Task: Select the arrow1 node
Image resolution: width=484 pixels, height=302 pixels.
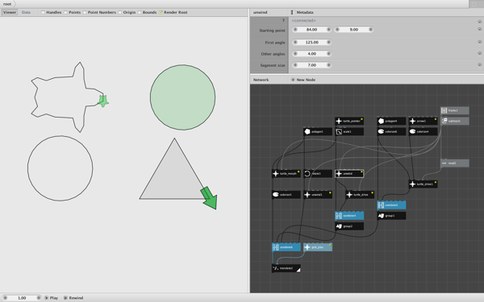Action: [423, 121]
